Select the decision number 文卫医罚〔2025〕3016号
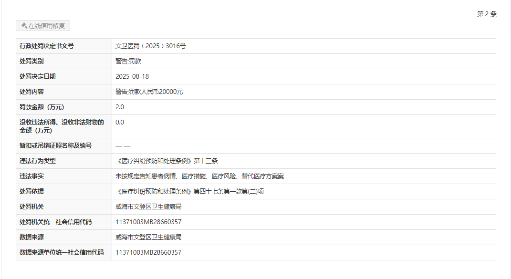The height and width of the screenshot is (279, 511). pyautogui.click(x=150, y=46)
